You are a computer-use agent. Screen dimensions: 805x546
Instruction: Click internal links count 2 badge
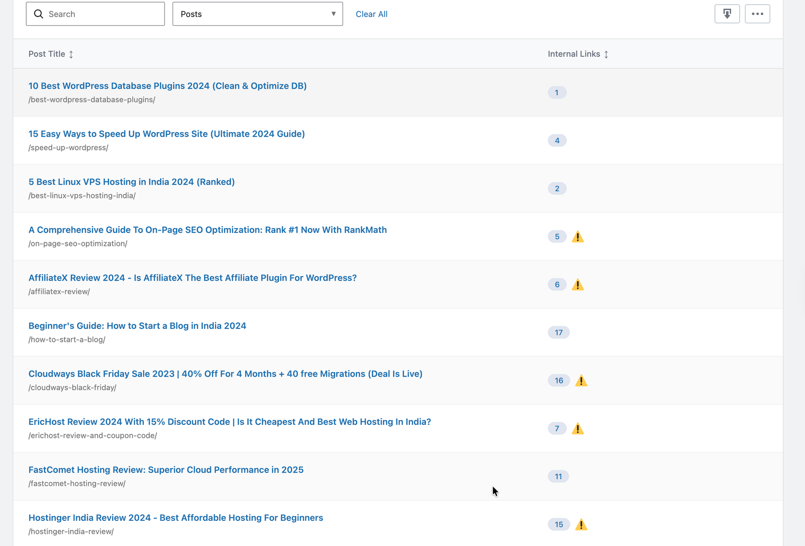pyautogui.click(x=557, y=189)
